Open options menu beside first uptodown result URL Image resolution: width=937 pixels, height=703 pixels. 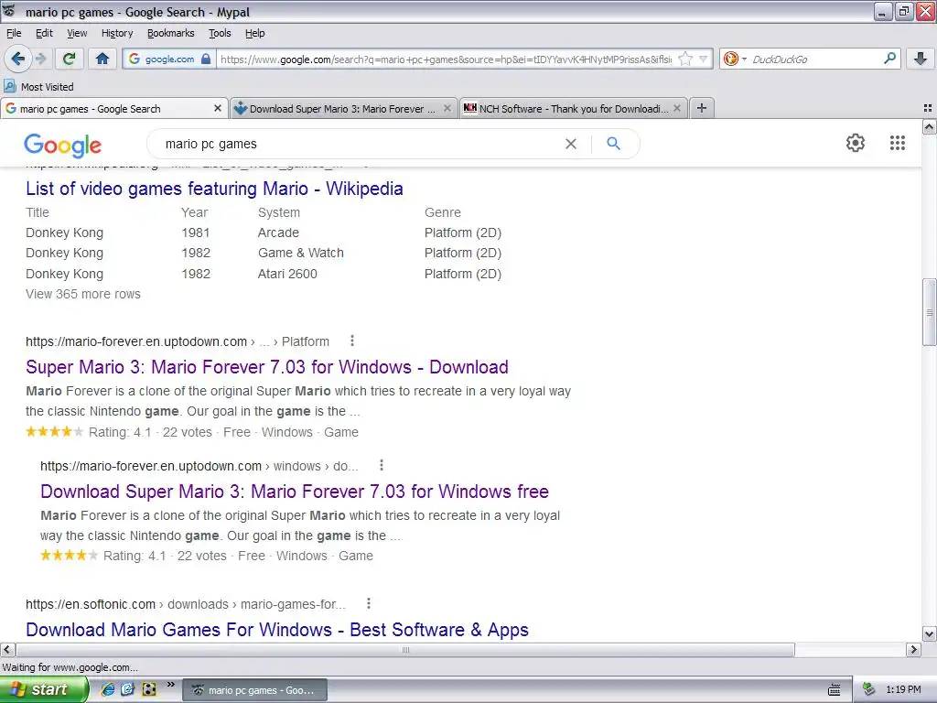tap(352, 341)
